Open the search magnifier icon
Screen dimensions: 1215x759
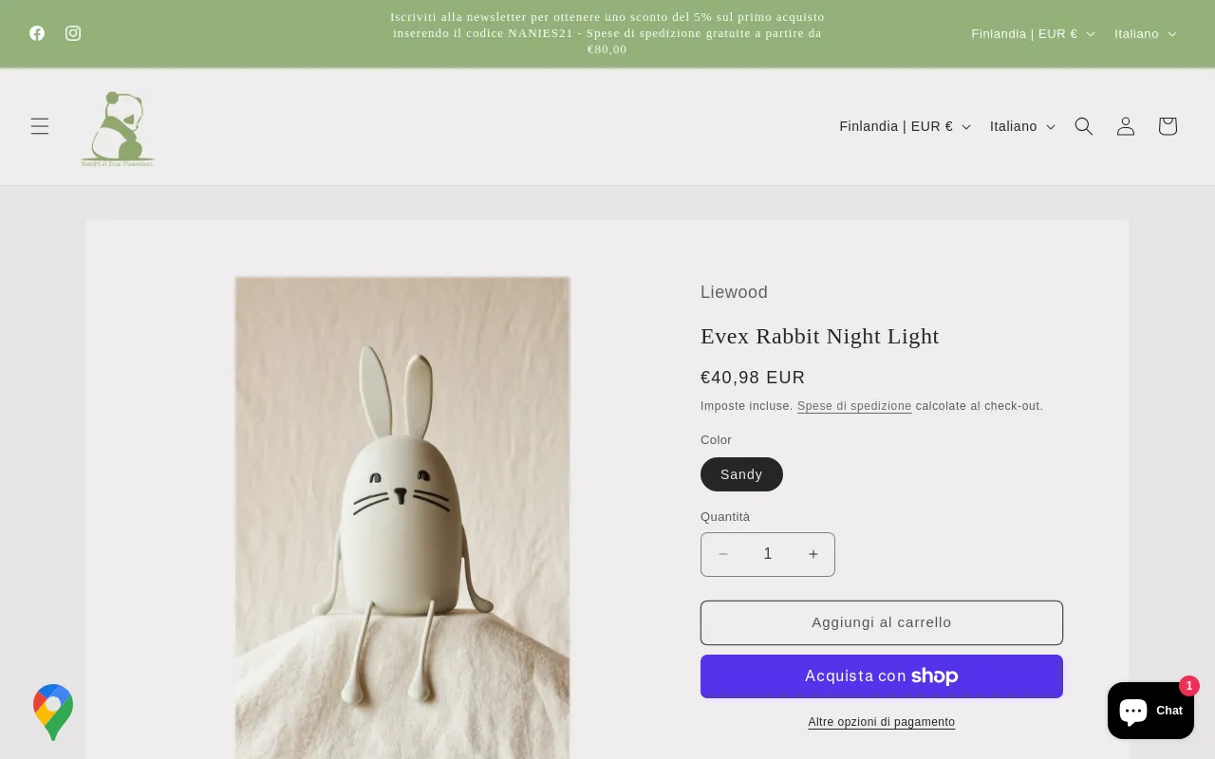pyautogui.click(x=1084, y=126)
